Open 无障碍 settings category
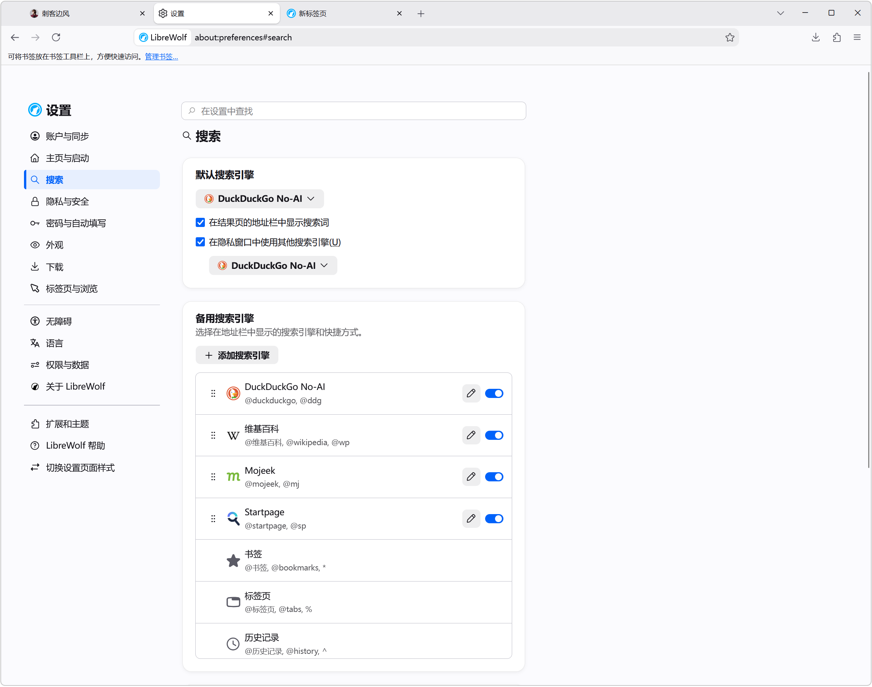The image size is (872, 687). pos(92,321)
